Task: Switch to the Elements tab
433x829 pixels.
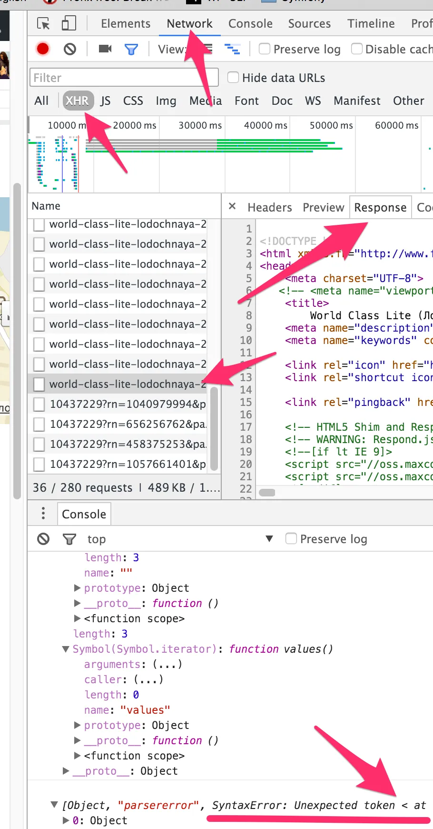Action: tap(126, 23)
